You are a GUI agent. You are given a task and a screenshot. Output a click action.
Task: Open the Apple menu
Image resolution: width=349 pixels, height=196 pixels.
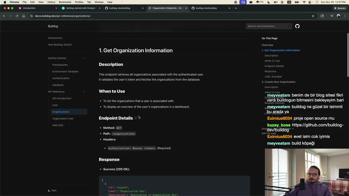click(x=5, y=2)
